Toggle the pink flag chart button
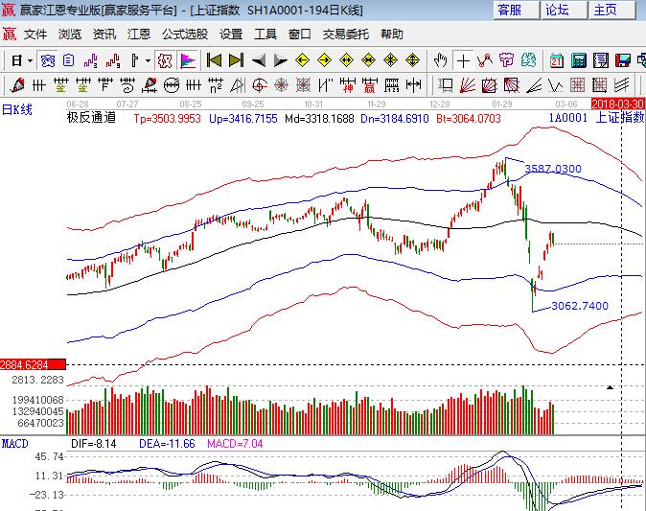This screenshot has width=646, height=511. point(188,60)
